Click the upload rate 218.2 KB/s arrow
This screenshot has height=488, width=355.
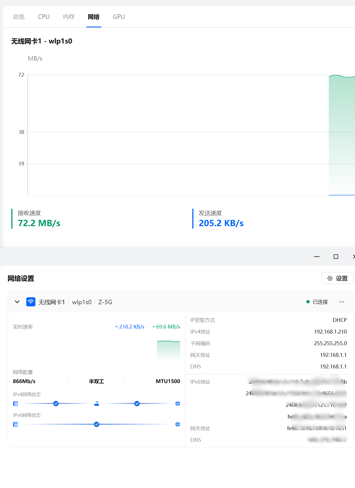pyautogui.click(x=117, y=327)
